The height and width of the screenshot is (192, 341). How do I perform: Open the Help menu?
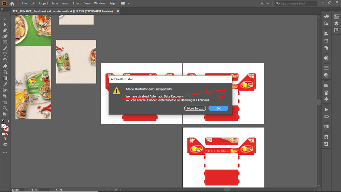pos(112,3)
